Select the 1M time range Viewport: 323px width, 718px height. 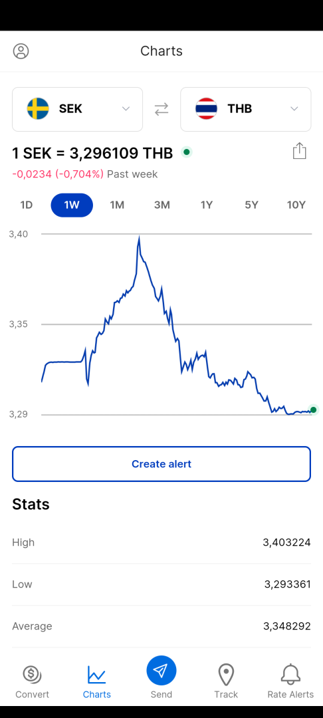117,205
